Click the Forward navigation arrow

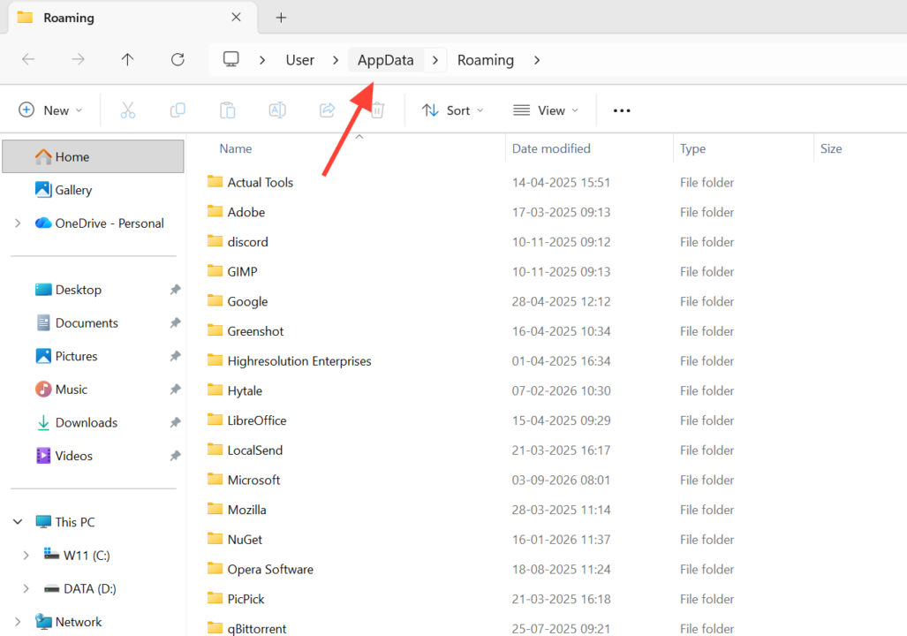click(x=78, y=59)
